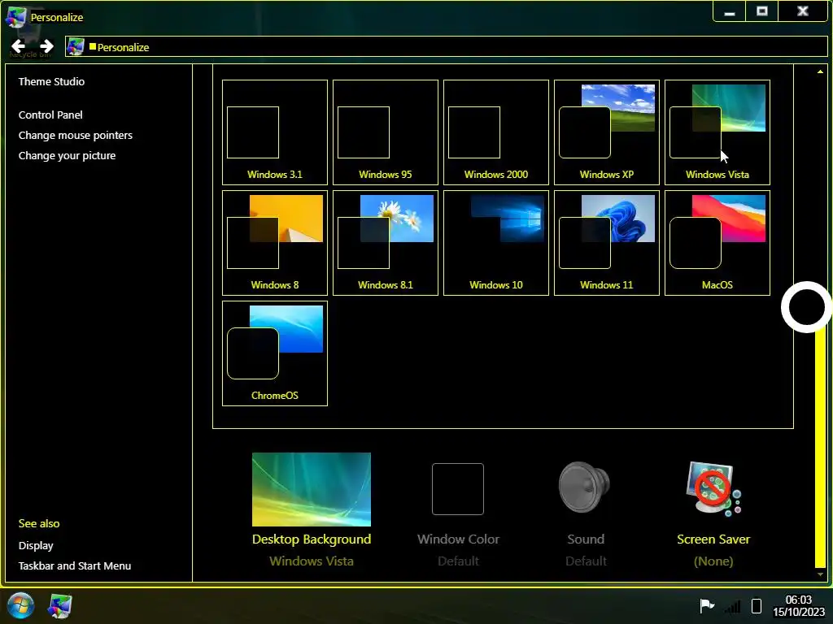Image resolution: width=833 pixels, height=624 pixels.
Task: Click the battery tray icon
Action: [x=757, y=605]
